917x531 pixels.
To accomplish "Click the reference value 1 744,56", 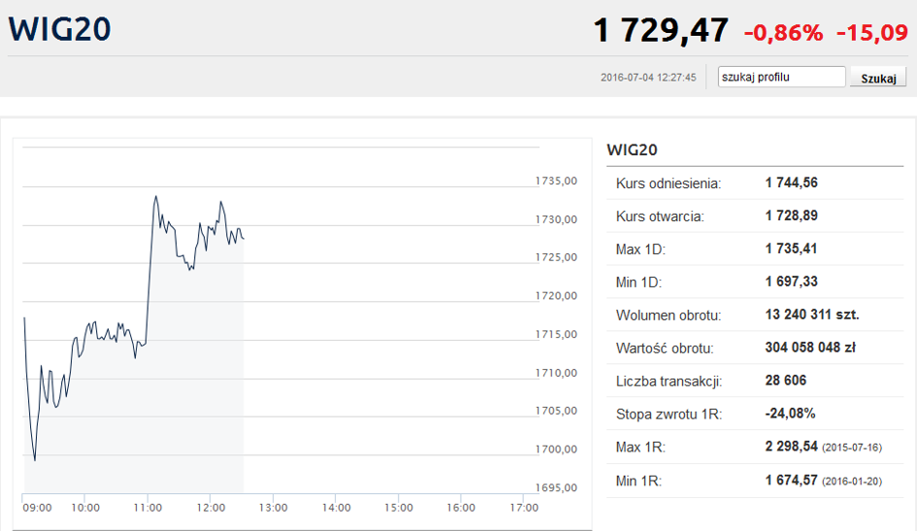I will click(791, 183).
